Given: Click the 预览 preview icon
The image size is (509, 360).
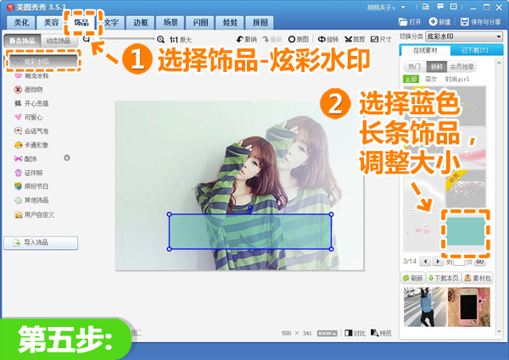Looking at the screenshot, I should coord(375,333).
